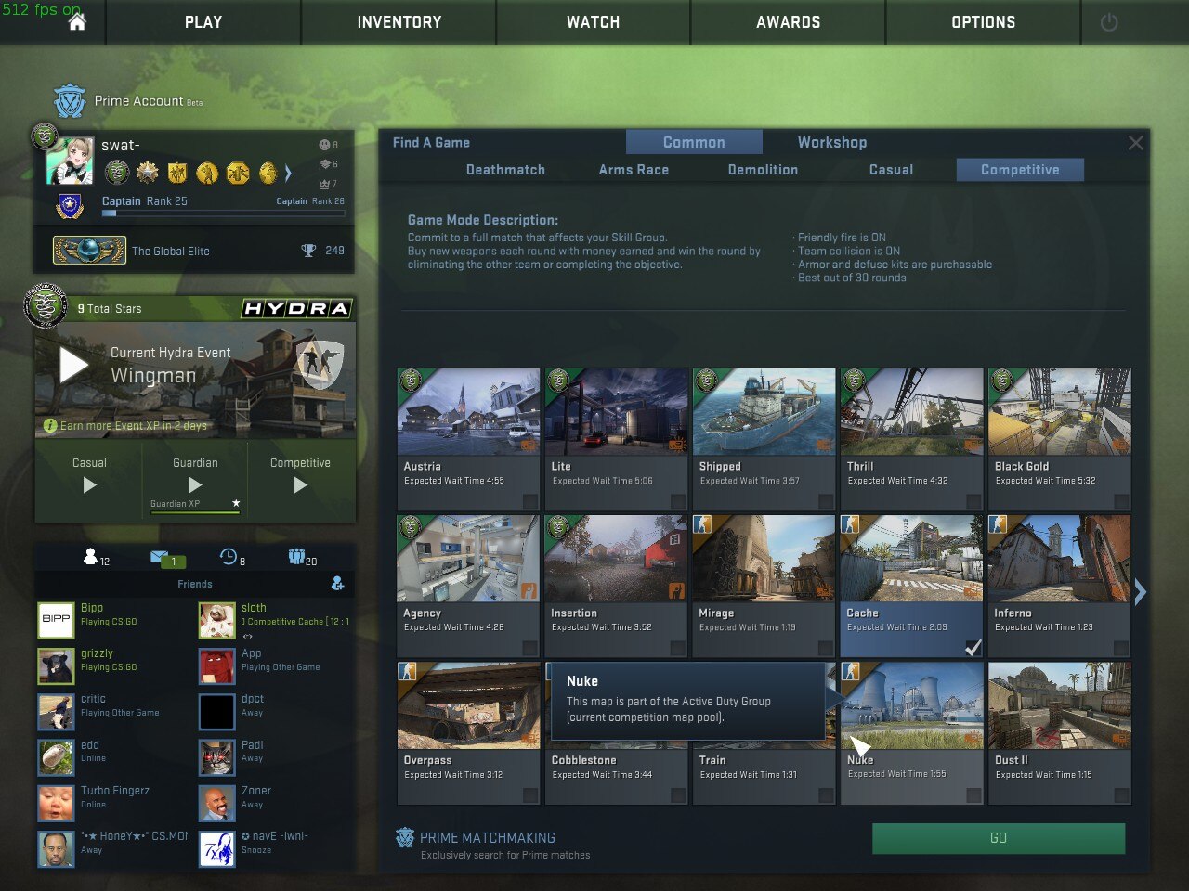Click the Prime Account badge icon
The height and width of the screenshot is (891, 1189).
click(70, 101)
